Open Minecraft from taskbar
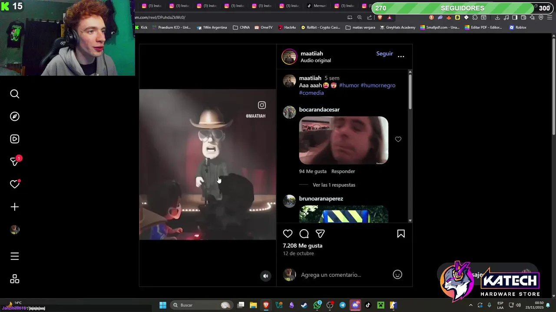Screen dimensions: 556x312 pos(381,305)
